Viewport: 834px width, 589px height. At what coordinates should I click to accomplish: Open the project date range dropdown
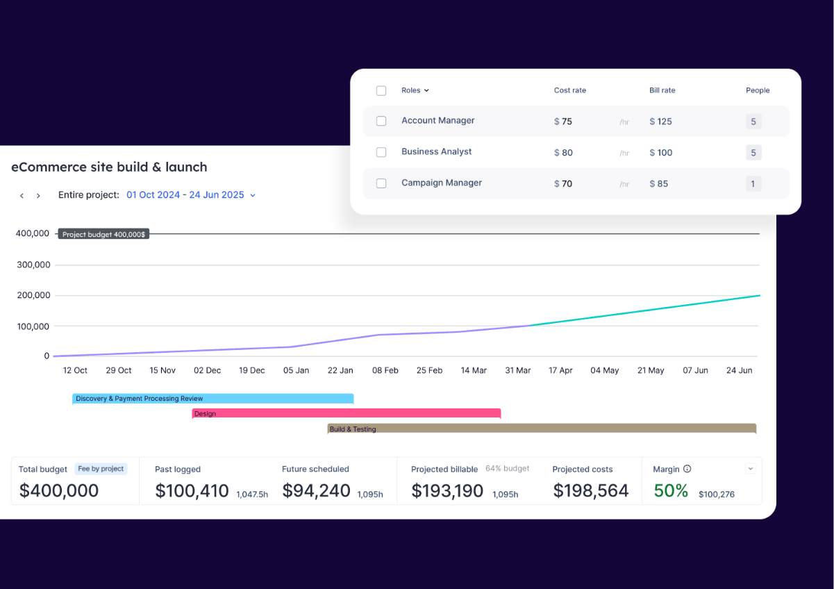[x=252, y=195]
